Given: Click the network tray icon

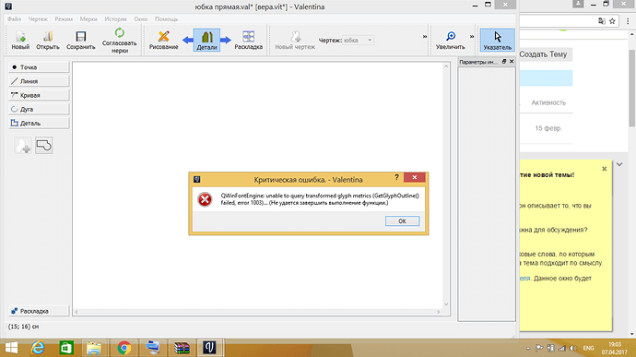Looking at the screenshot, I should tap(561, 348).
